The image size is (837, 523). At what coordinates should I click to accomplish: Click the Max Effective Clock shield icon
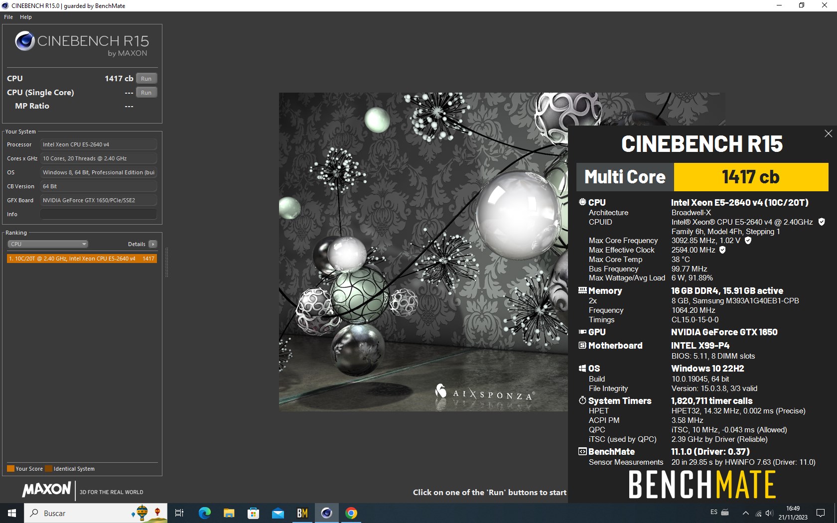pos(722,250)
